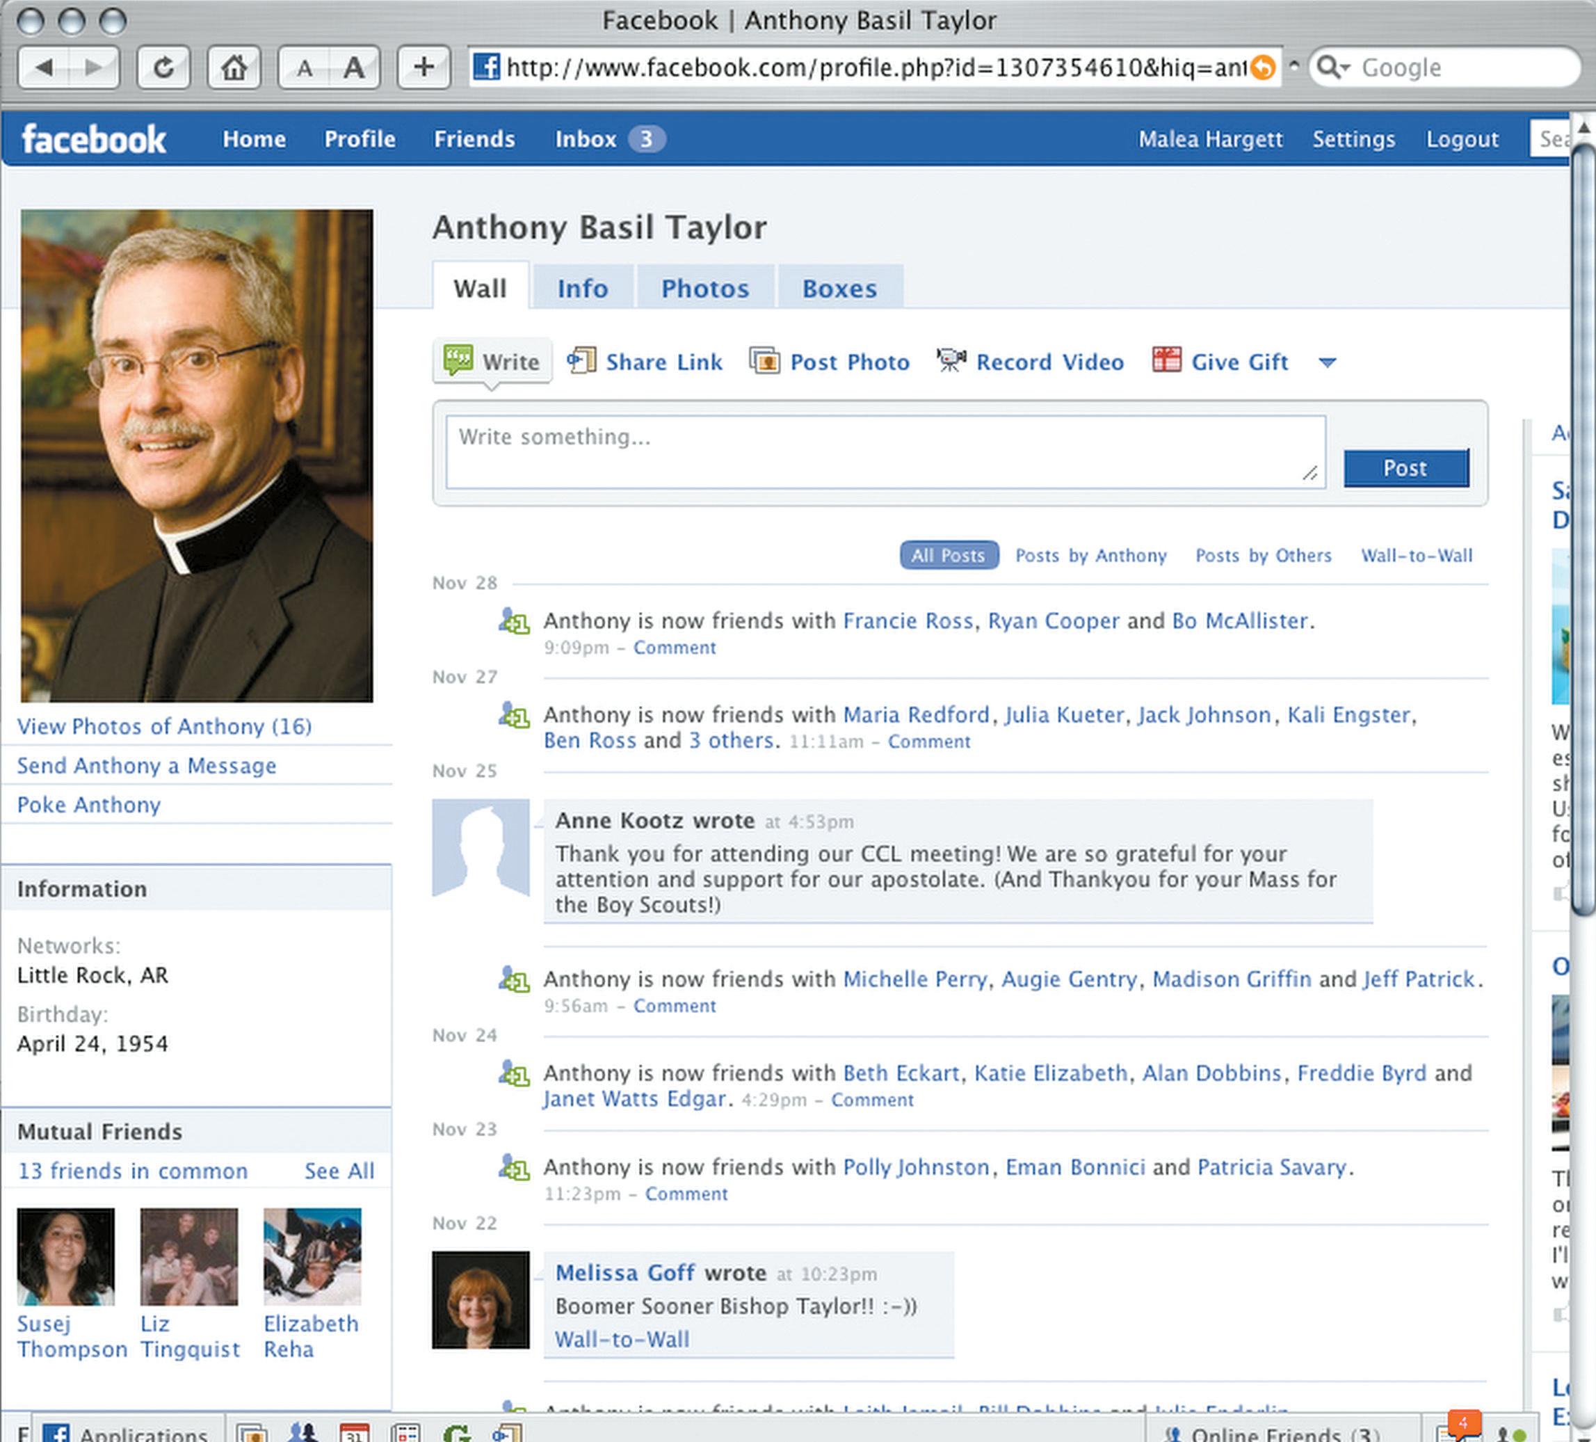Viewport: 1596px width, 1442px height.
Task: Click the add bookmark plus button
Action: point(424,68)
